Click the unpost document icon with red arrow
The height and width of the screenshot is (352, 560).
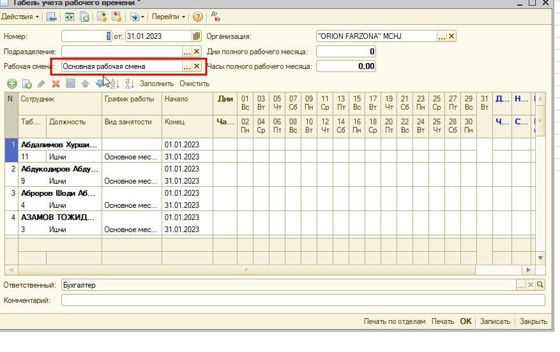(x=116, y=17)
